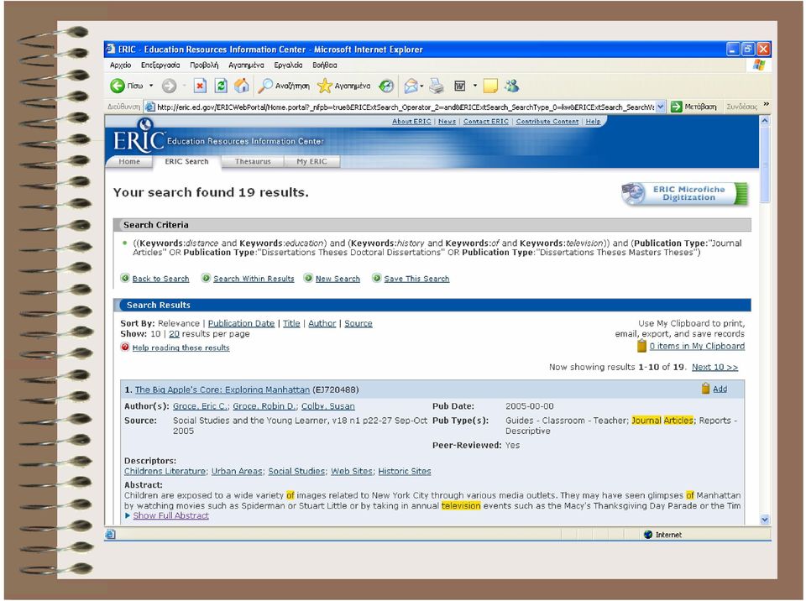Open the Contact ERIC link

coord(486,122)
